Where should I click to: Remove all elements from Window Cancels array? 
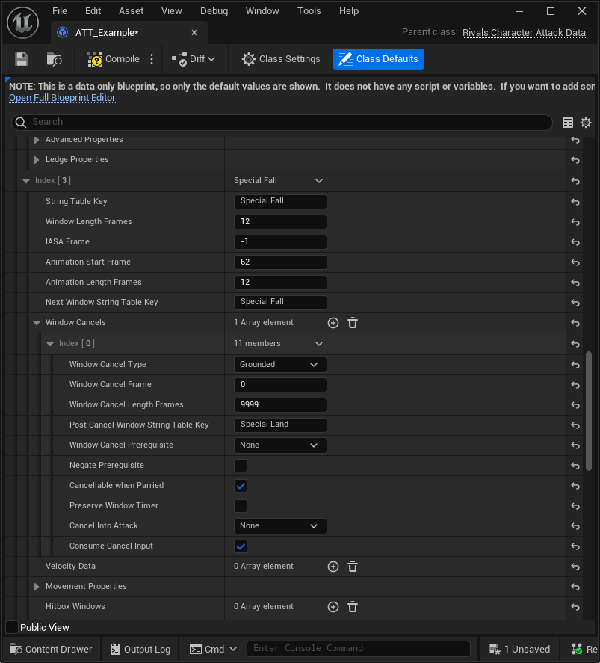pos(353,323)
